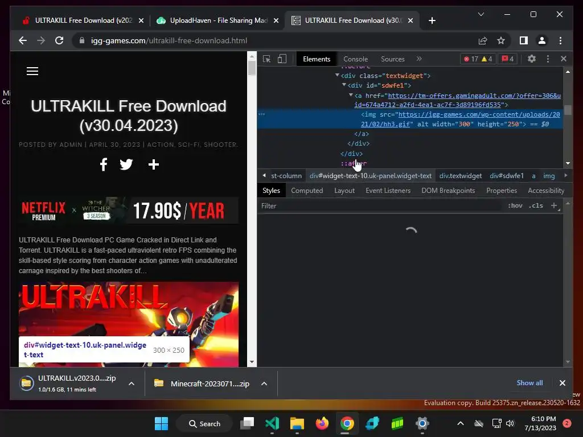Add a new style rule plus icon
Image resolution: width=583 pixels, height=437 pixels.
coord(555,205)
